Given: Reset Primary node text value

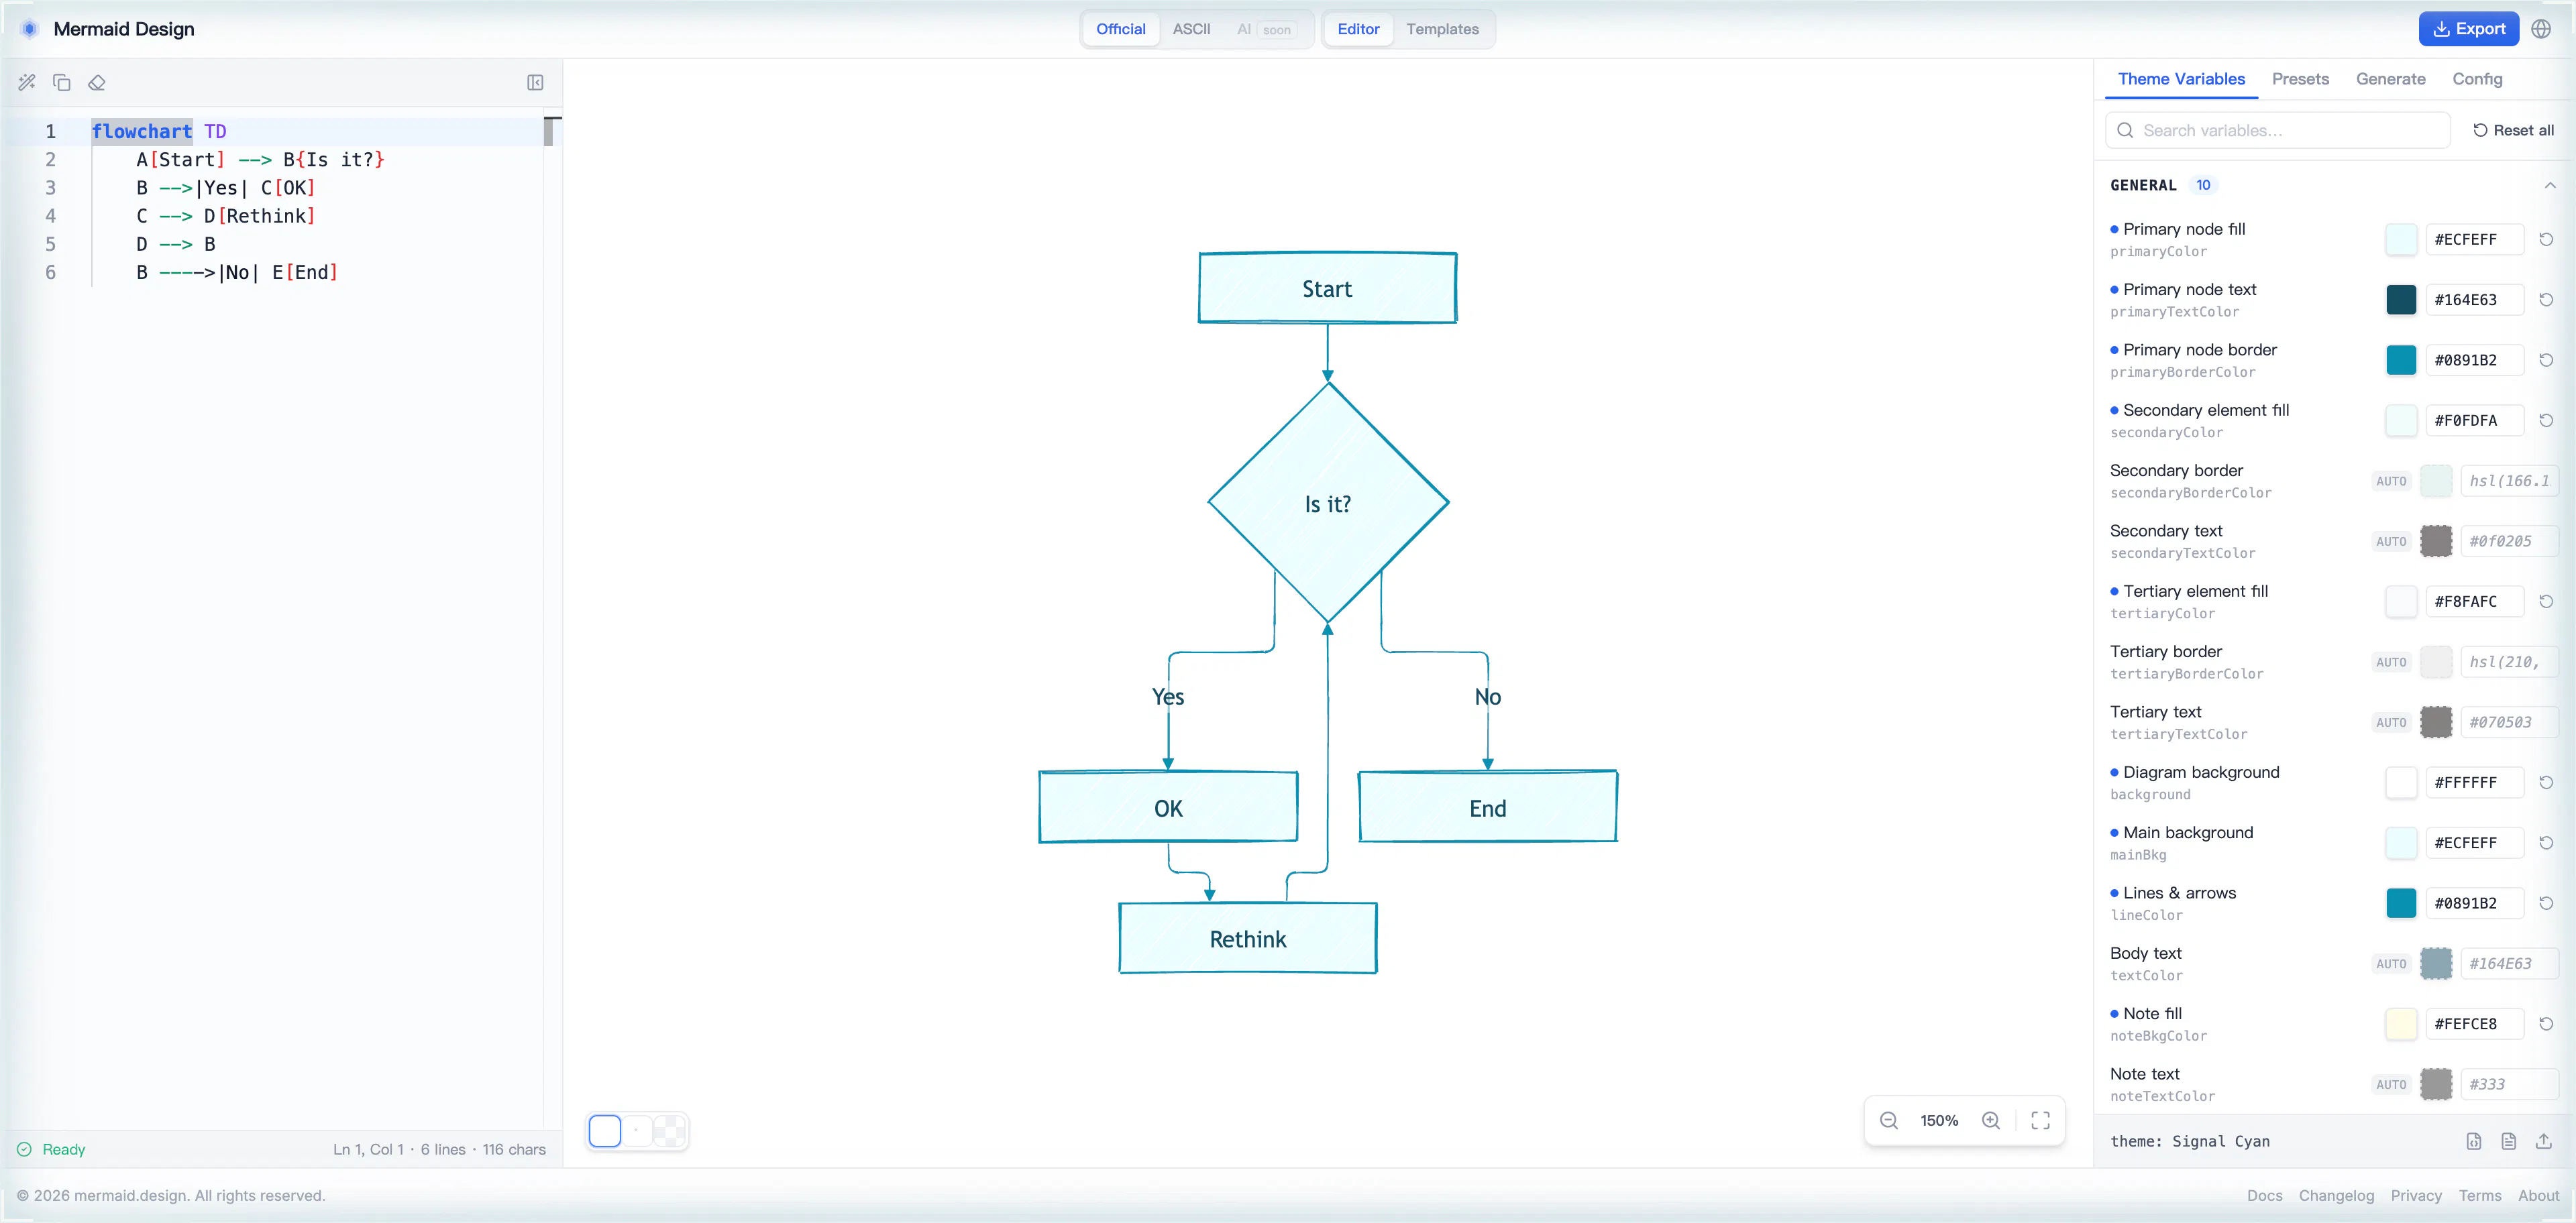Looking at the screenshot, I should tap(2546, 300).
